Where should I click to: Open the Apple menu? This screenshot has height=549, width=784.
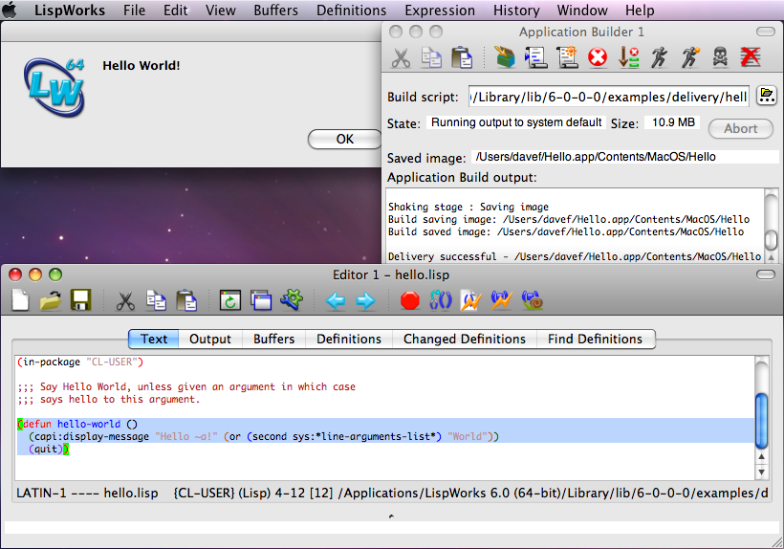point(10,10)
